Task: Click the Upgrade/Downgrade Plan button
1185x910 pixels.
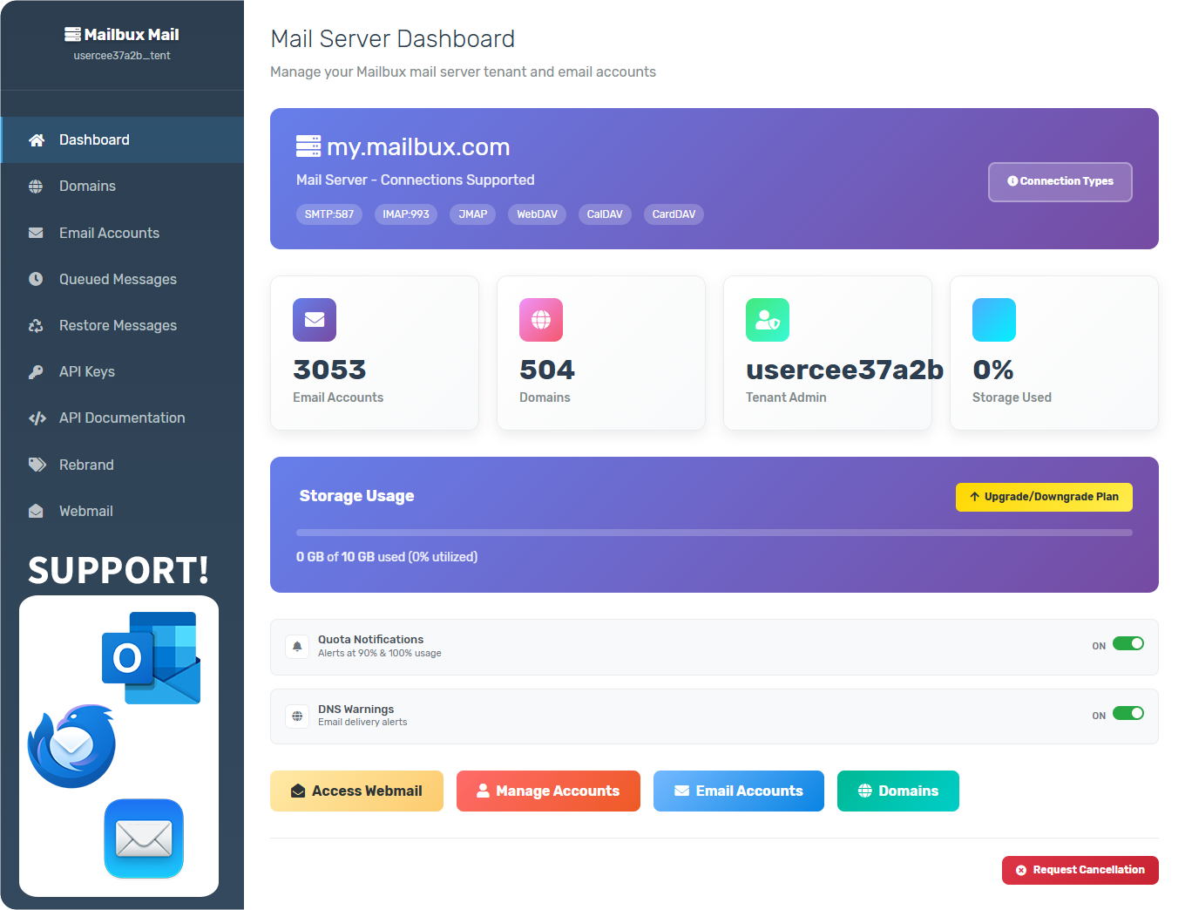Action: coord(1044,497)
